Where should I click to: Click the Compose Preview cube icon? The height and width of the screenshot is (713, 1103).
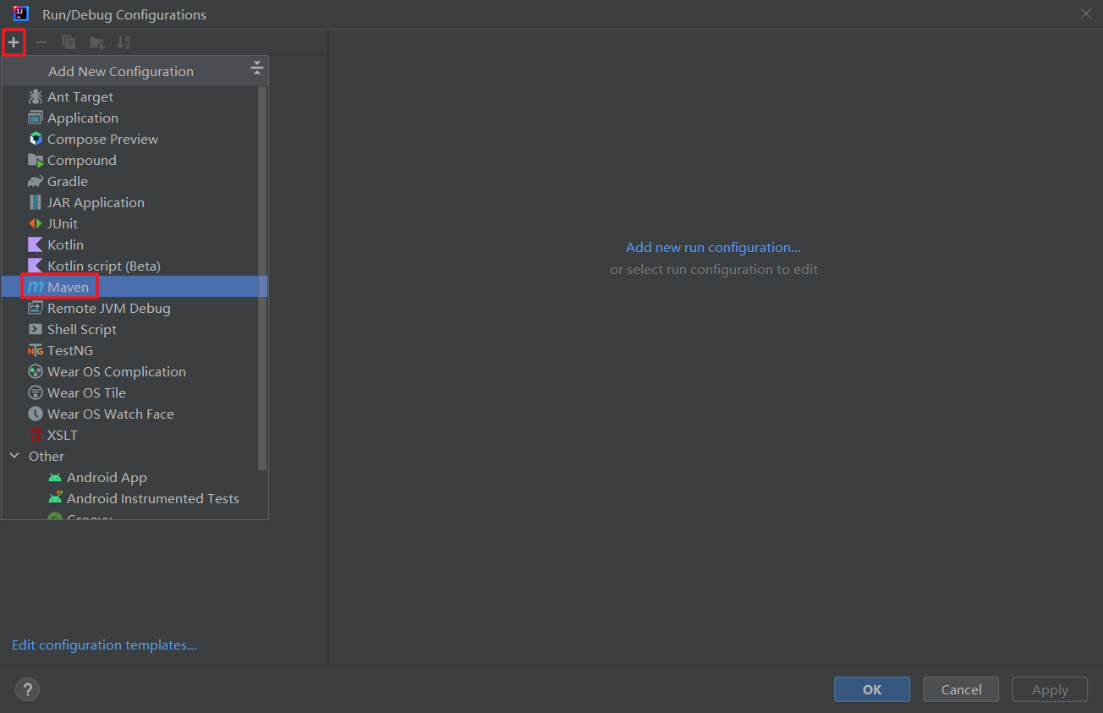(x=36, y=139)
